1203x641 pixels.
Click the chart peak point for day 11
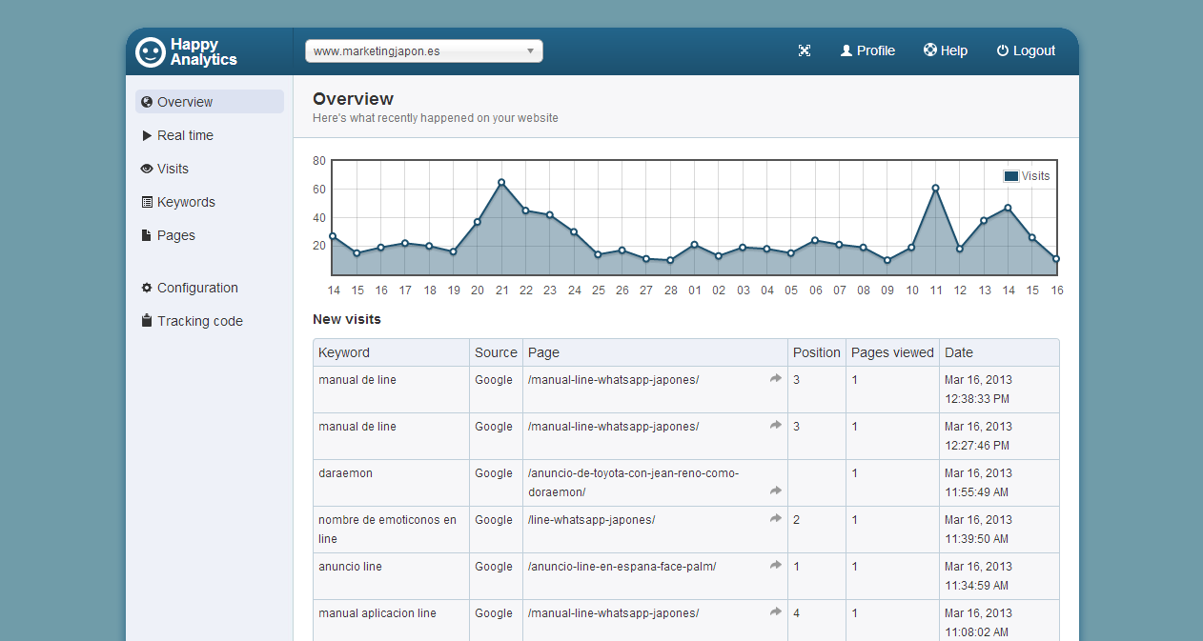click(x=935, y=188)
